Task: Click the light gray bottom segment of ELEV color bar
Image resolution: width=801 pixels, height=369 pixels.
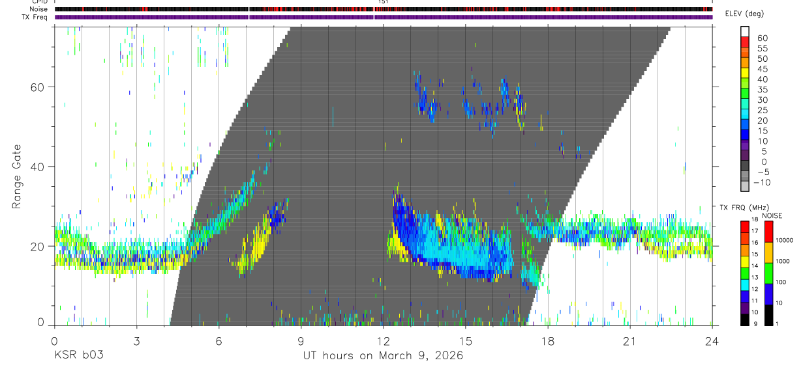Action: click(746, 187)
